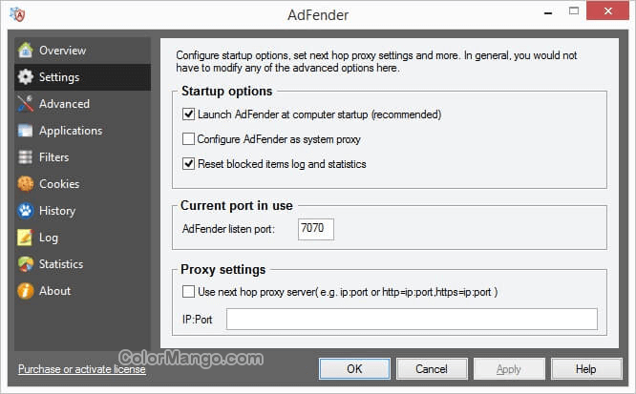Screen dimensions: 636x394
Task: Uncheck Launch AdFender at computer startup
Action: (188, 114)
